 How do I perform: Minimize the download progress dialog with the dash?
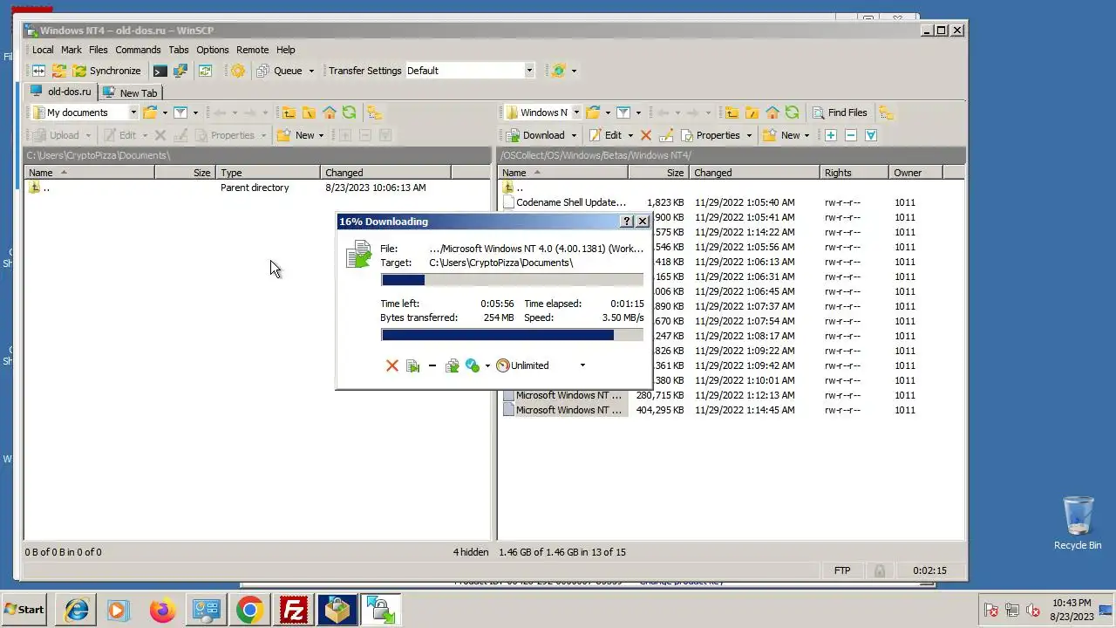(x=432, y=365)
